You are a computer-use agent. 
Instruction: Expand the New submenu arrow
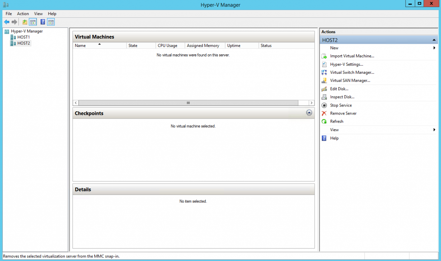pos(434,48)
